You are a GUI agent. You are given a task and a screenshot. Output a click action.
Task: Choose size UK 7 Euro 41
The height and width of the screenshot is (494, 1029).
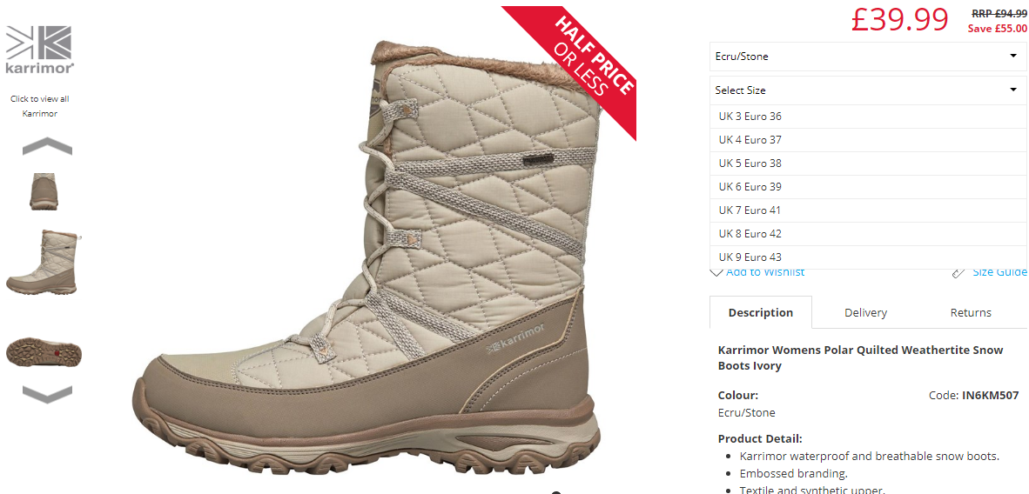click(x=868, y=210)
